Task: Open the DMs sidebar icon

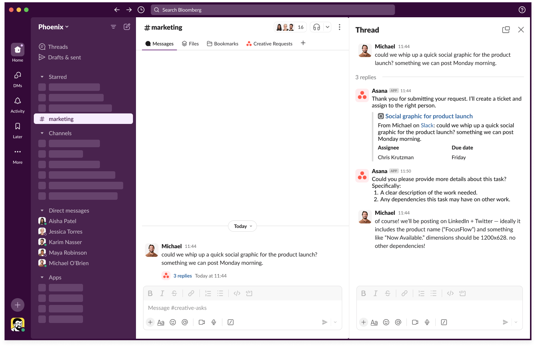Action: [x=17, y=75]
